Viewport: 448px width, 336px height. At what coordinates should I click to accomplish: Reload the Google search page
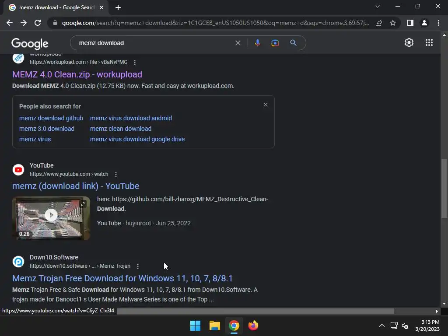pos(38,23)
